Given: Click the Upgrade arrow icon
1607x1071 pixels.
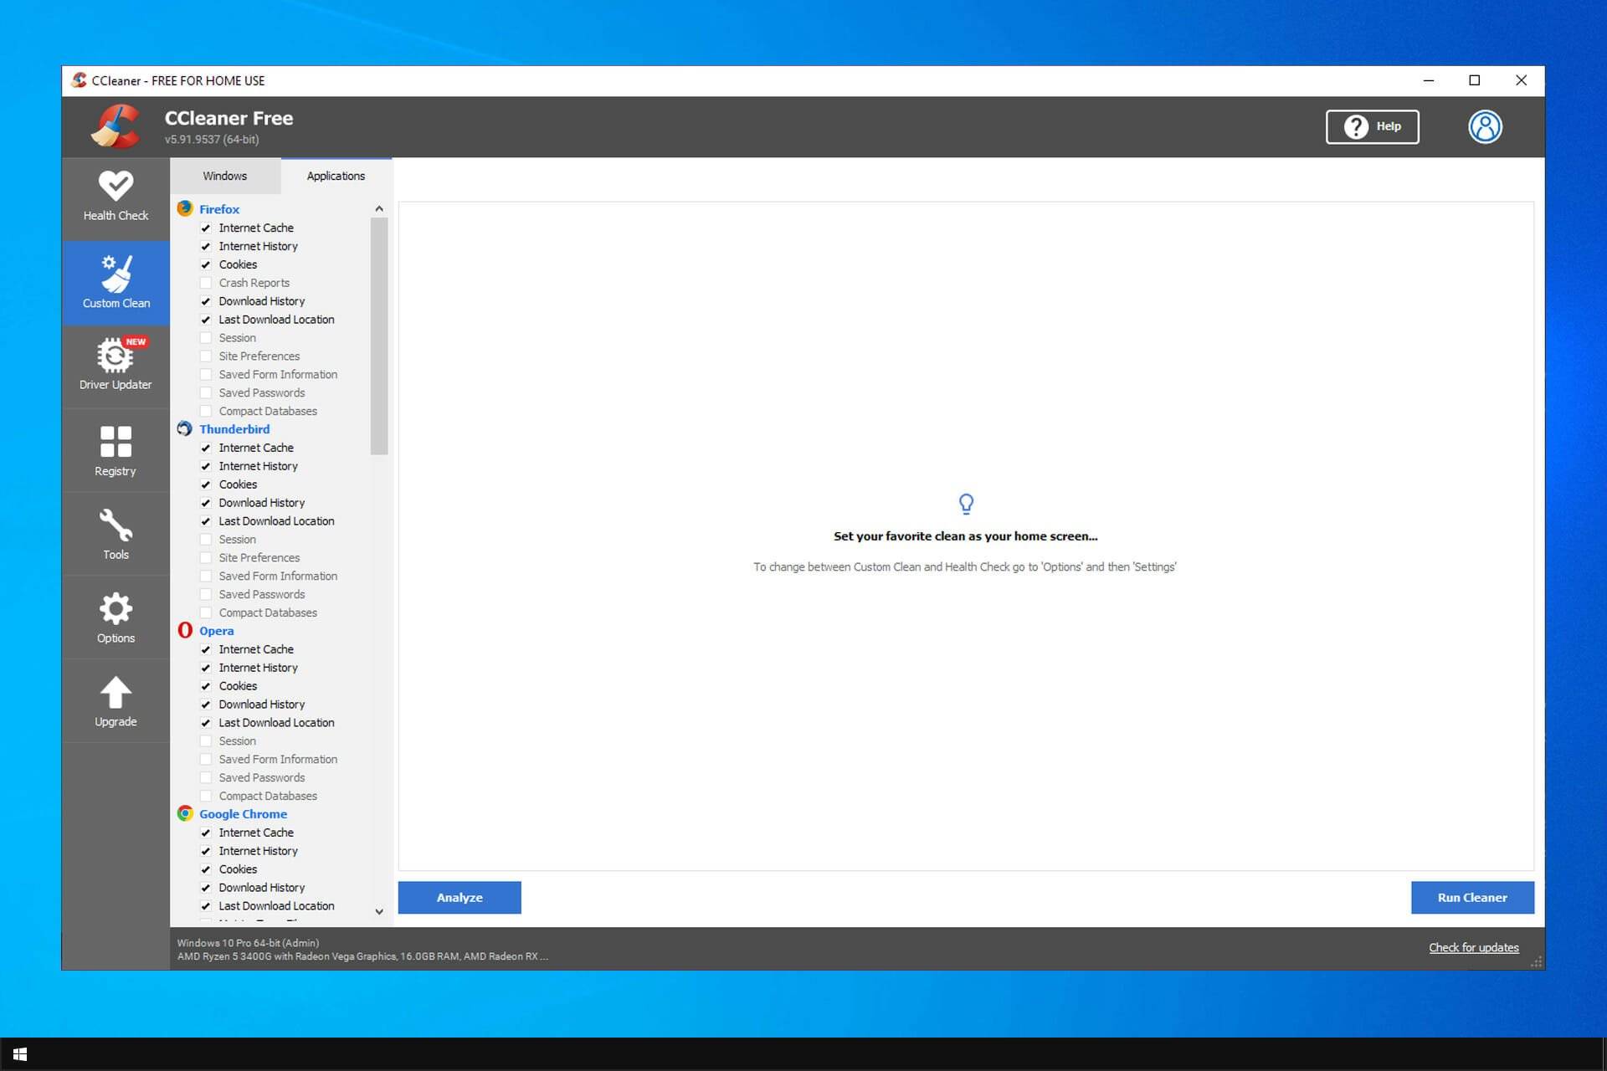Looking at the screenshot, I should coord(116,692).
